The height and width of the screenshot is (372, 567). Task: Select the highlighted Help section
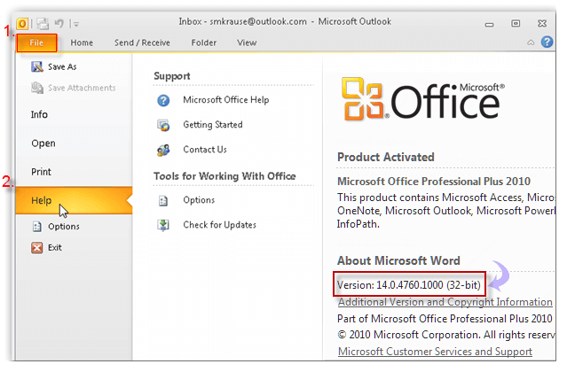(74, 200)
